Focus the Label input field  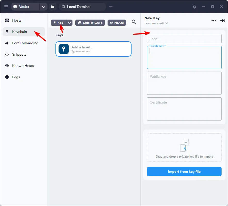184,39
